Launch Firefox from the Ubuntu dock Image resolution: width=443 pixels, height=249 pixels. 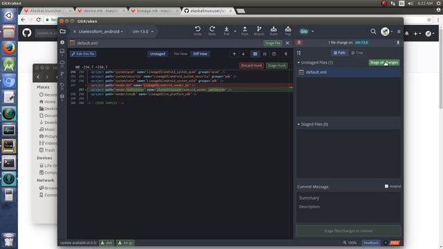point(9,48)
